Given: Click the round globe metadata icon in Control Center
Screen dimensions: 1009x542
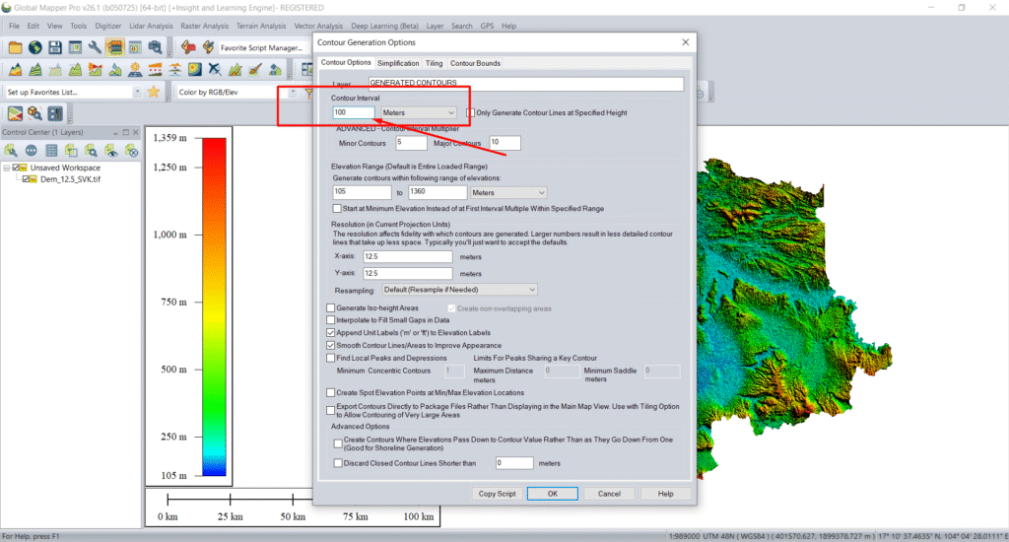Looking at the screenshot, I should [31, 150].
